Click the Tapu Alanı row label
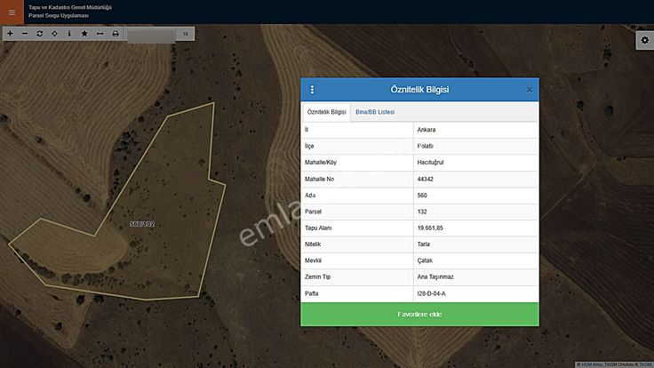 pos(318,228)
